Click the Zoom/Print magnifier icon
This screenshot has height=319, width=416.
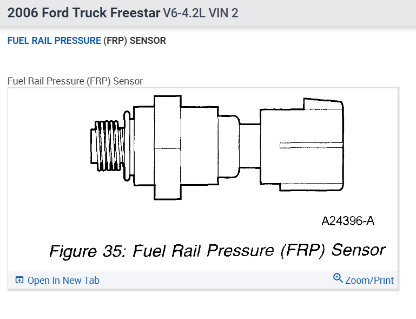coord(338,278)
